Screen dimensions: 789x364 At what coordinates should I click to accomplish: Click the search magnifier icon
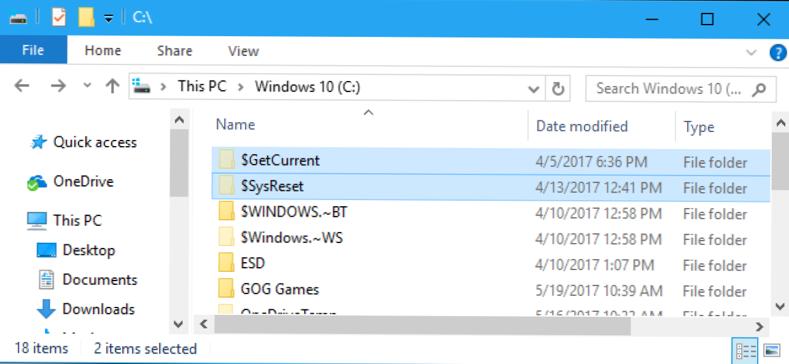pos(759,88)
